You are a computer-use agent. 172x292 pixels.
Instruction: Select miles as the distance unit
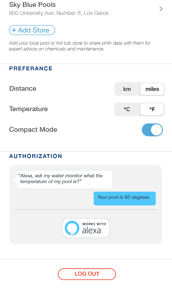coord(152,89)
